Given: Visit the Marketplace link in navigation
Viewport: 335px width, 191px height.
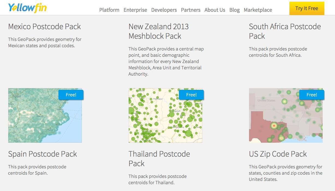Looking at the screenshot, I should [258, 10].
